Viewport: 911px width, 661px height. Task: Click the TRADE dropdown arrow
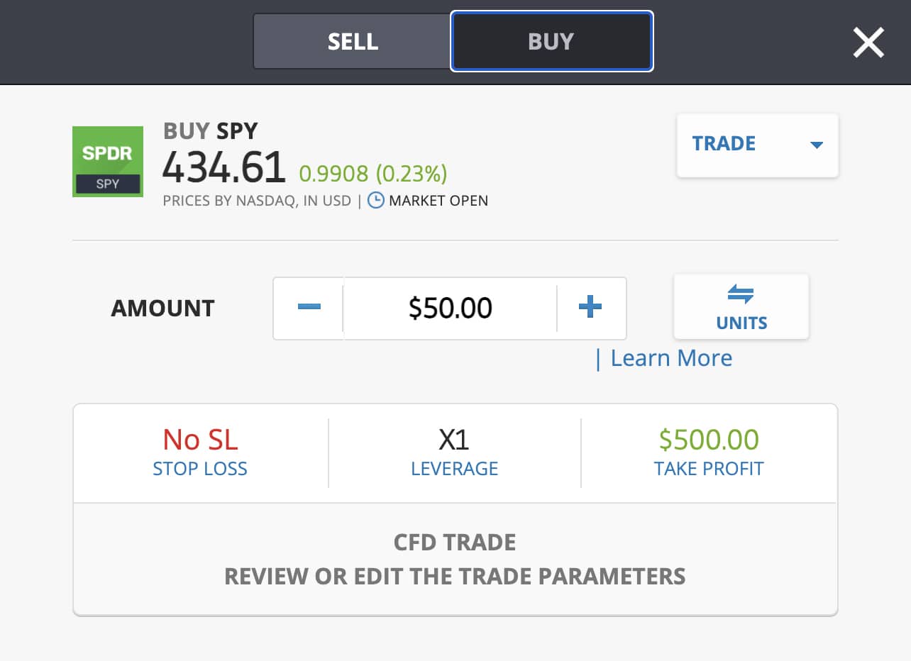coord(816,145)
